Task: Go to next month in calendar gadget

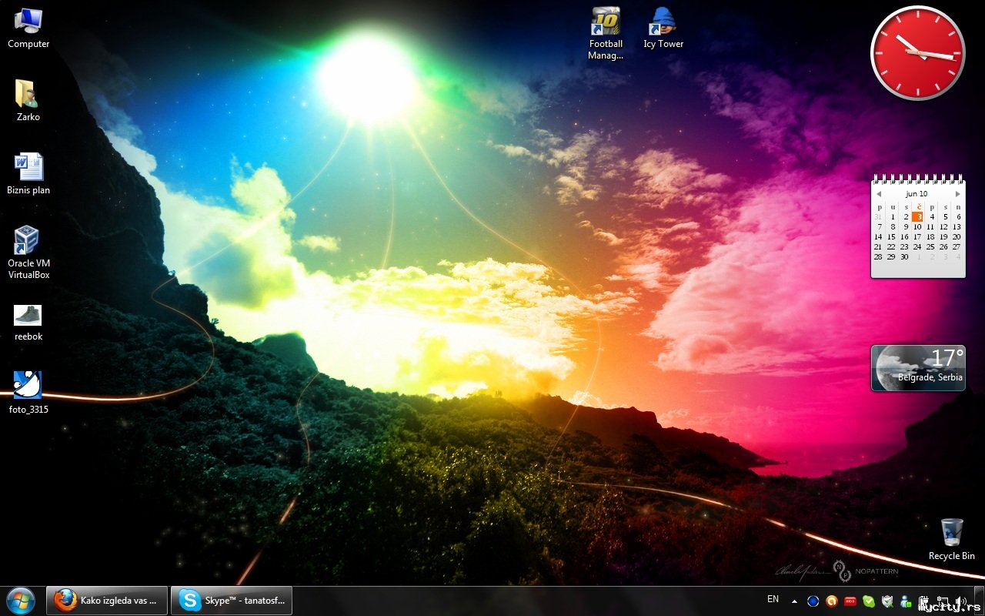Action: pos(958,194)
